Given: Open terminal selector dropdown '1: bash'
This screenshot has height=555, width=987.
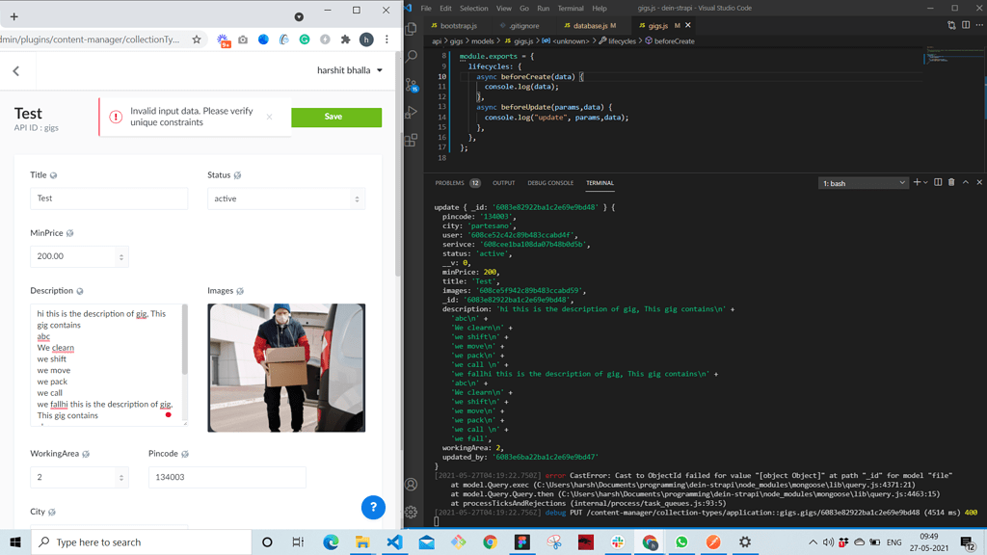Looking at the screenshot, I should [x=863, y=183].
